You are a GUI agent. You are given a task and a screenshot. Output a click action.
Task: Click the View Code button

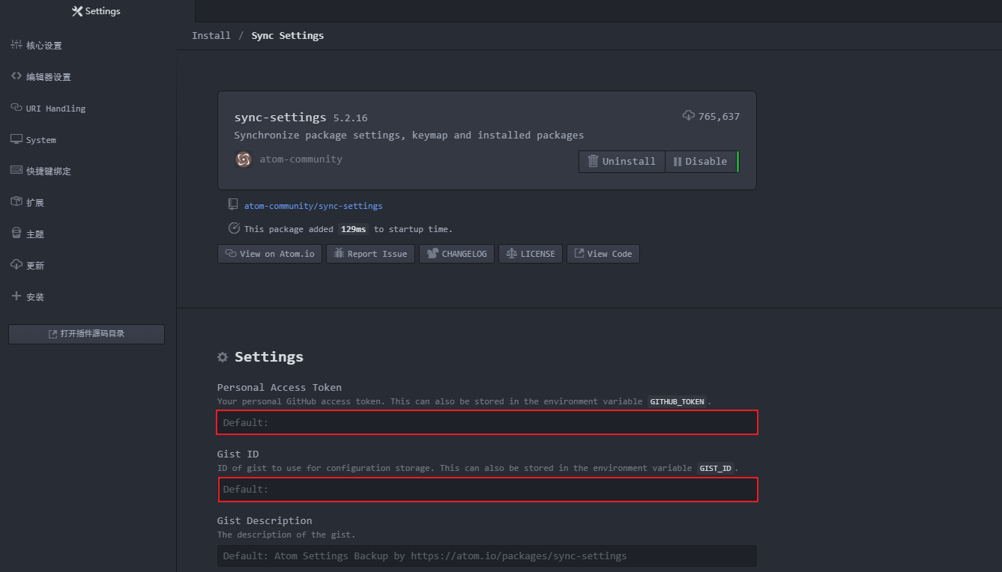pyautogui.click(x=603, y=254)
